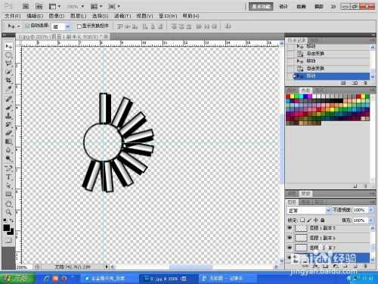Select the Rectangle shape tool
Viewport: 378px width, 284px height.
[9, 194]
